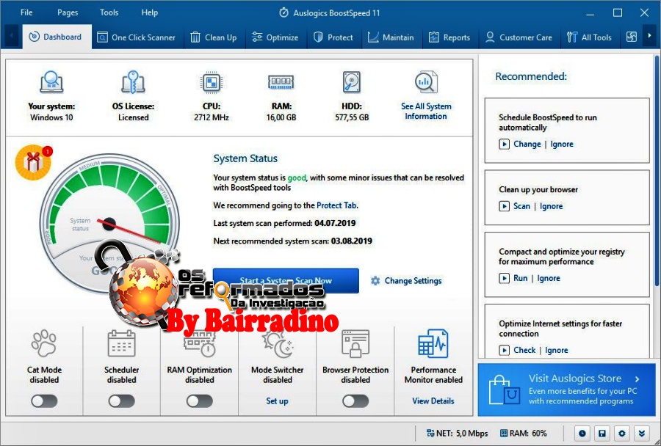Click the clock icon in status bar

pyautogui.click(x=582, y=433)
